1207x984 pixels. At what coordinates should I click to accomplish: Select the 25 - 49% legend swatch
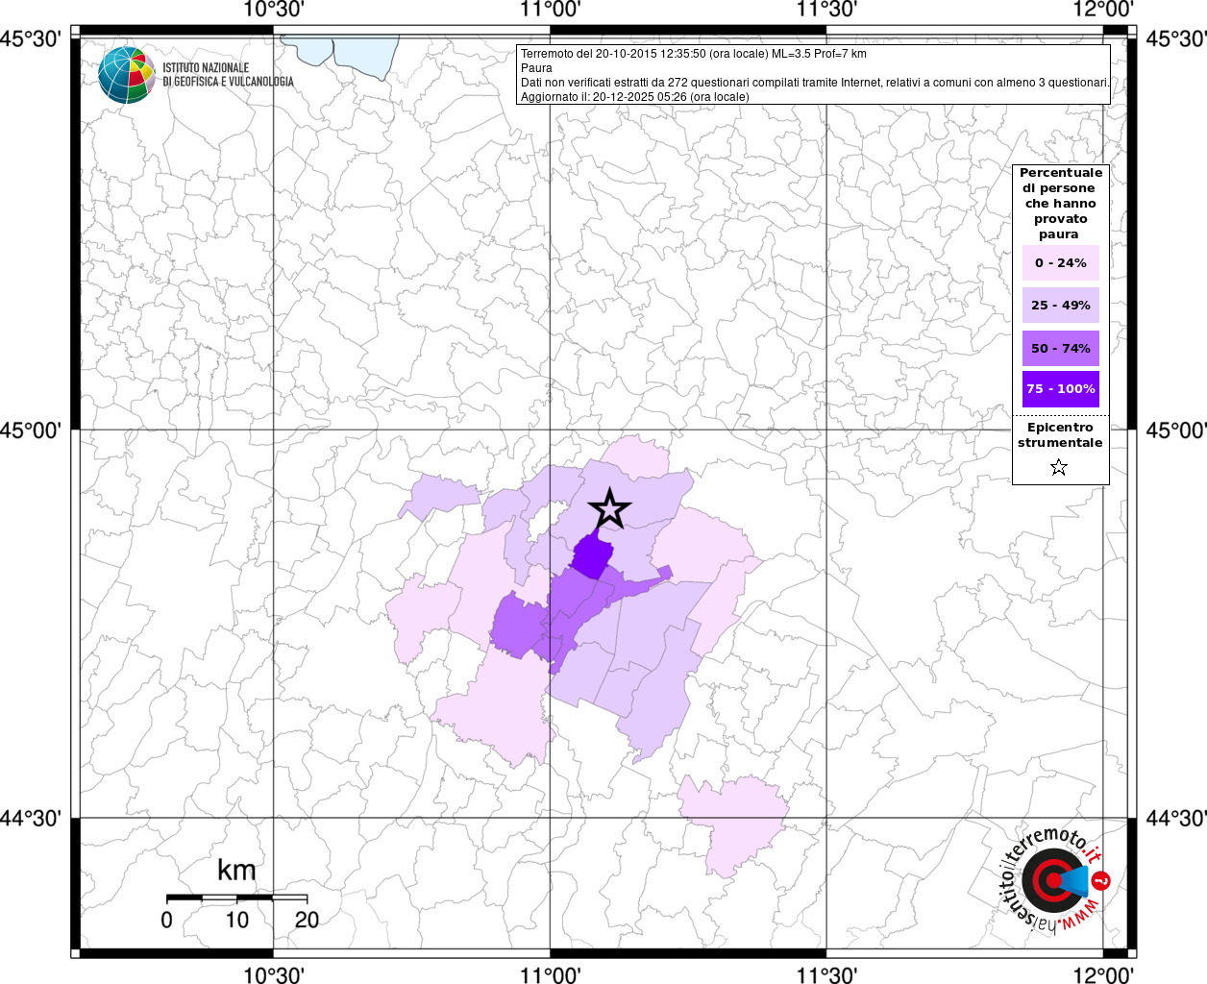tap(1060, 306)
